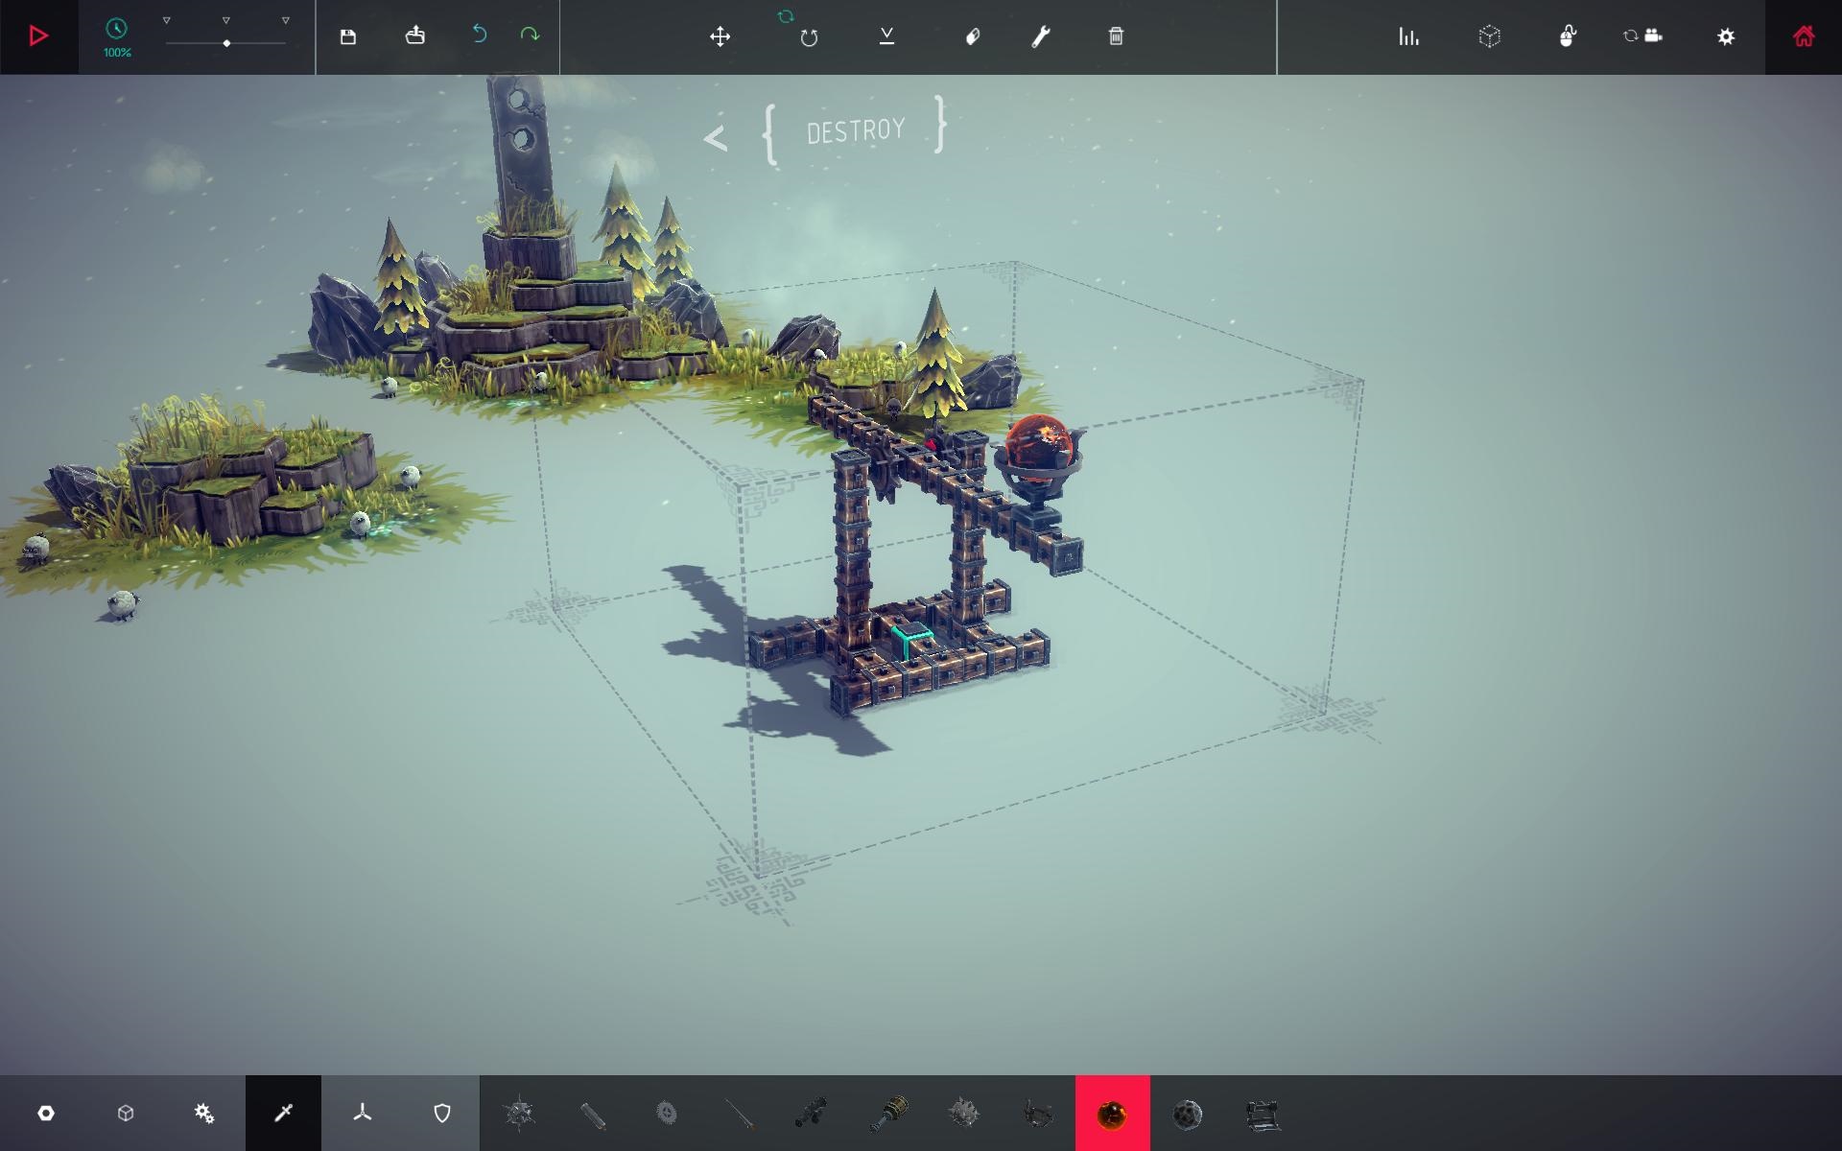
Task: Switch to the weapons block tab
Action: pos(283,1113)
